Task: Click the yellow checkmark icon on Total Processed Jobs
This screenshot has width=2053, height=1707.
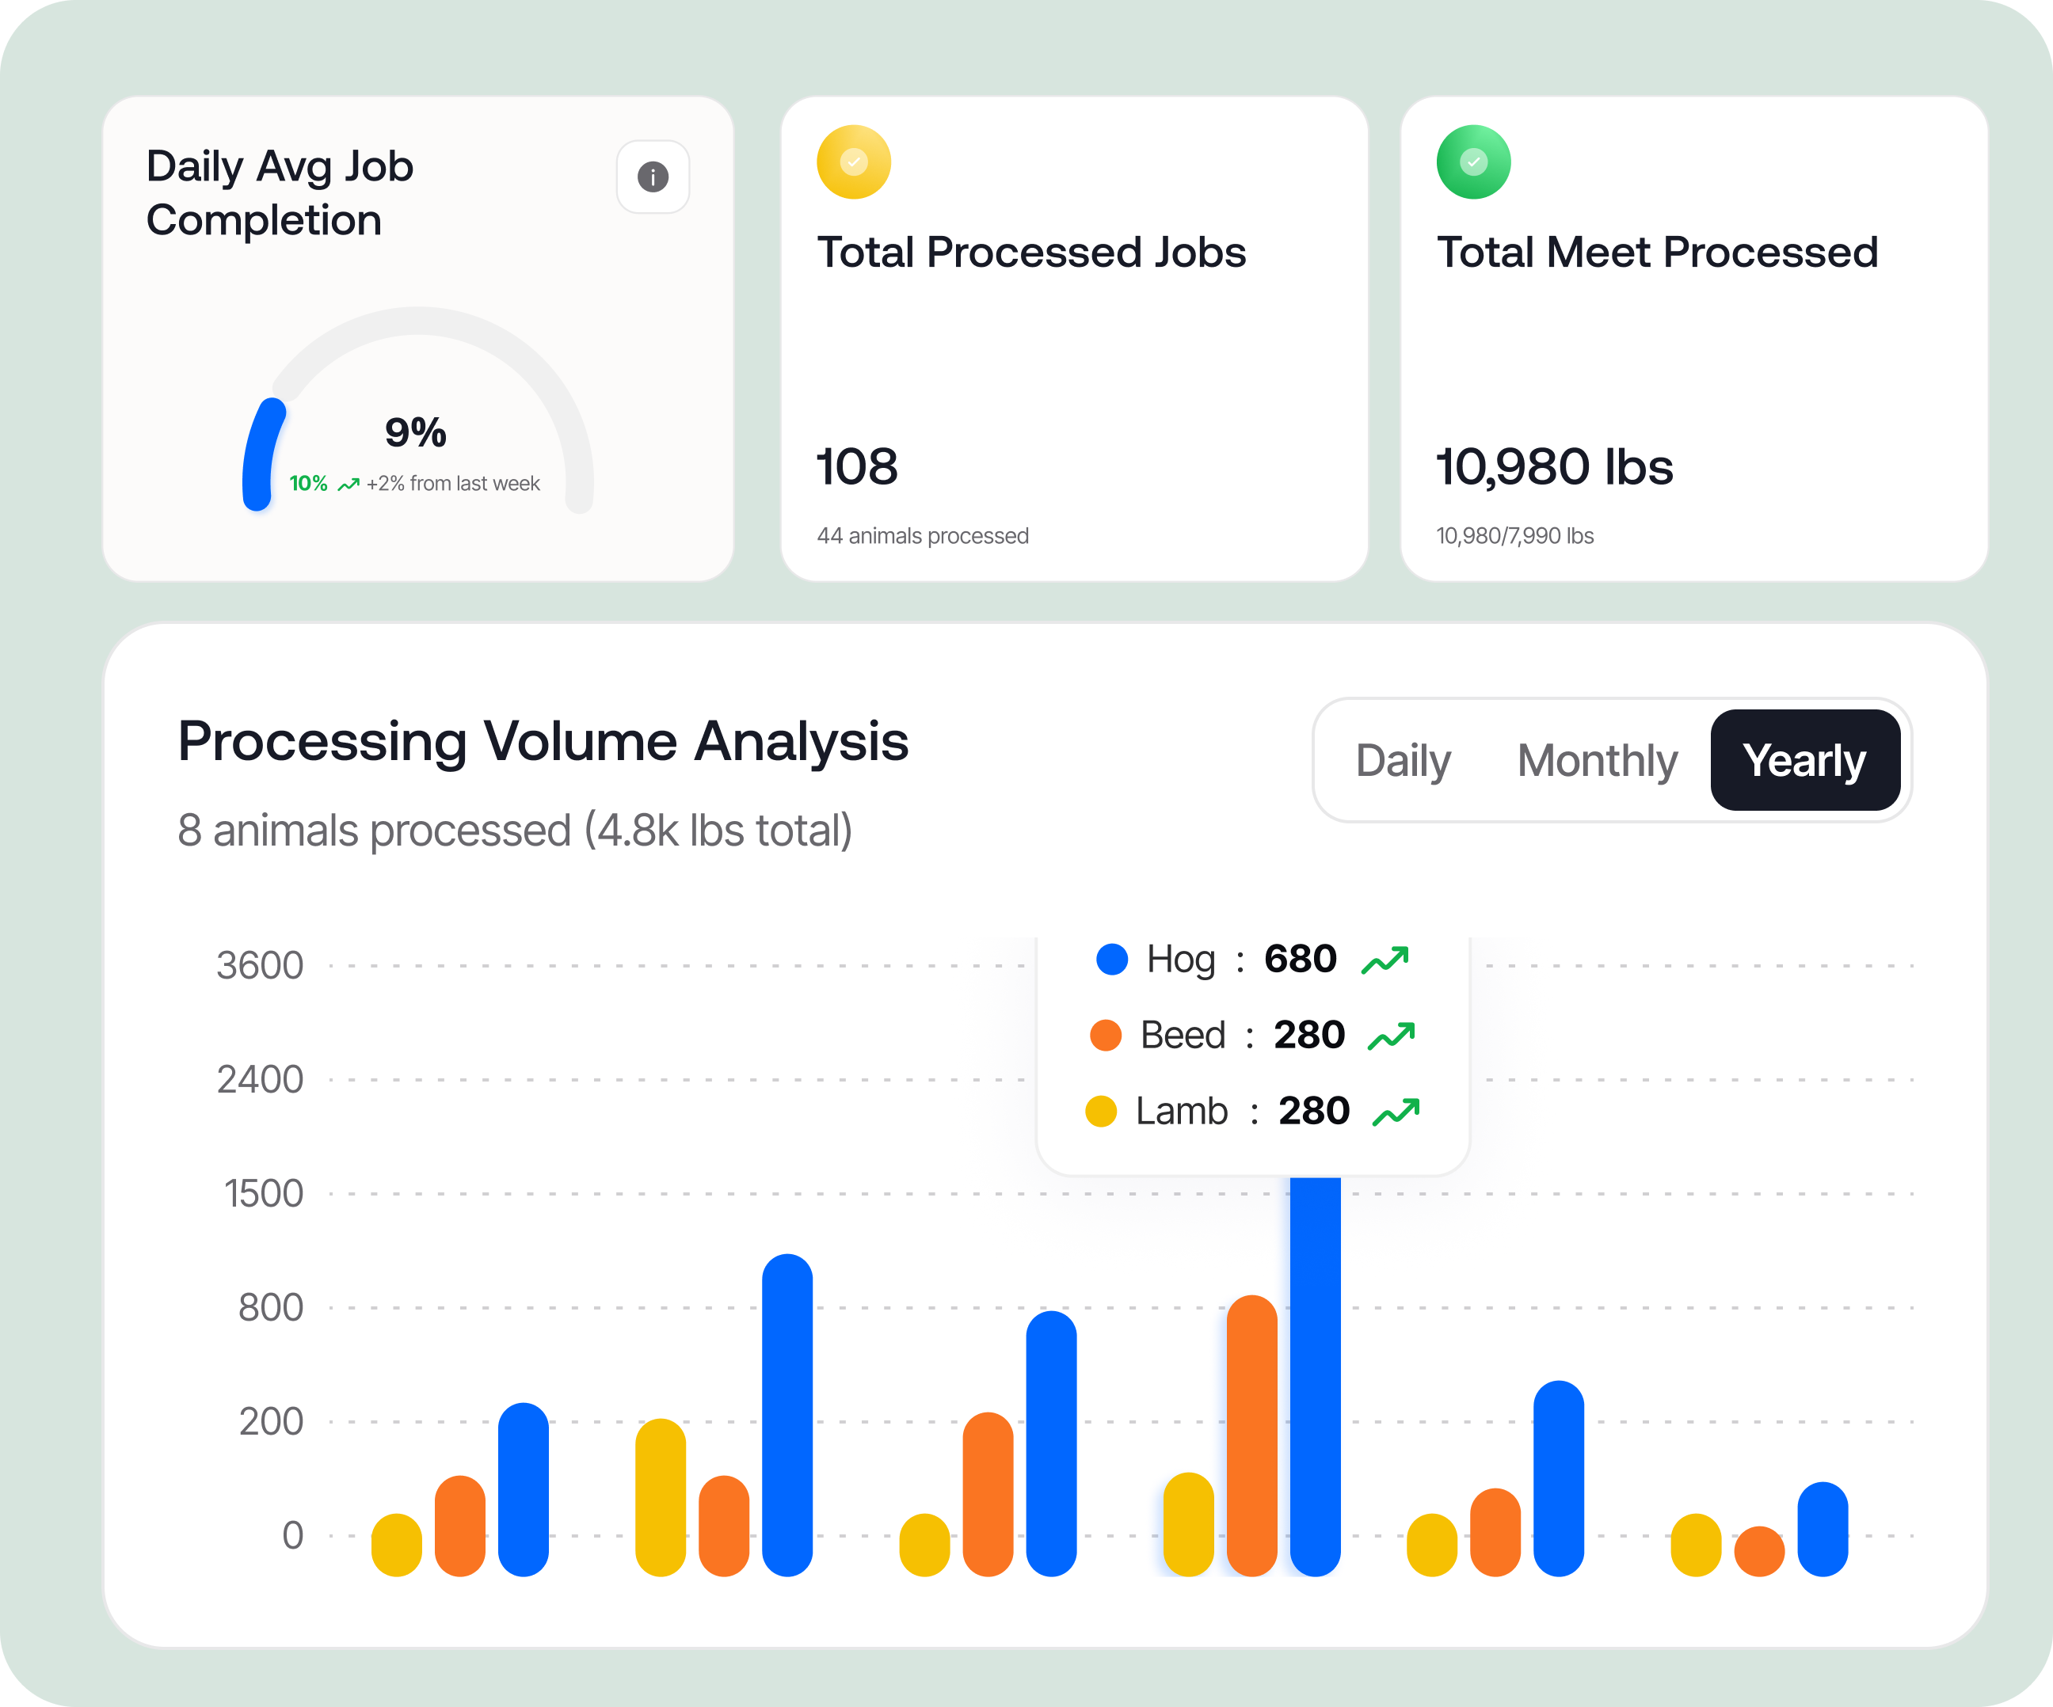Action: [854, 162]
